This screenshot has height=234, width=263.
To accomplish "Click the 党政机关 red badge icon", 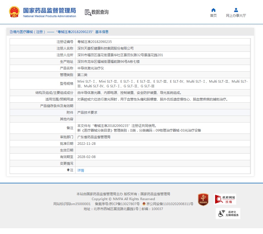I will click(203, 199).
